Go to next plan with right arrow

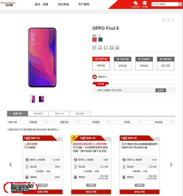(171, 164)
